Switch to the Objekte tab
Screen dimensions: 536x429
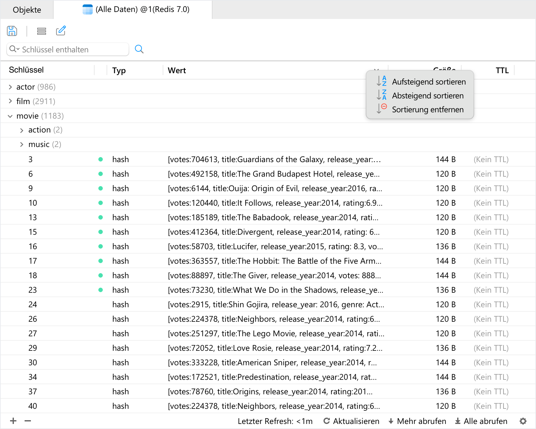point(27,10)
